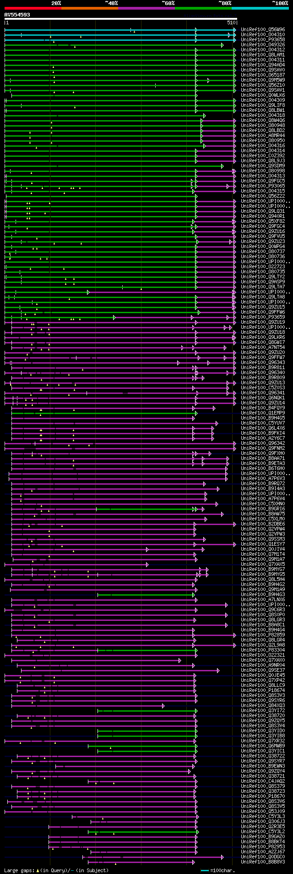The width and height of the screenshot is (293, 874).
Task: Select hit label UniRef100_O04318
Action: (x=263, y=115)
